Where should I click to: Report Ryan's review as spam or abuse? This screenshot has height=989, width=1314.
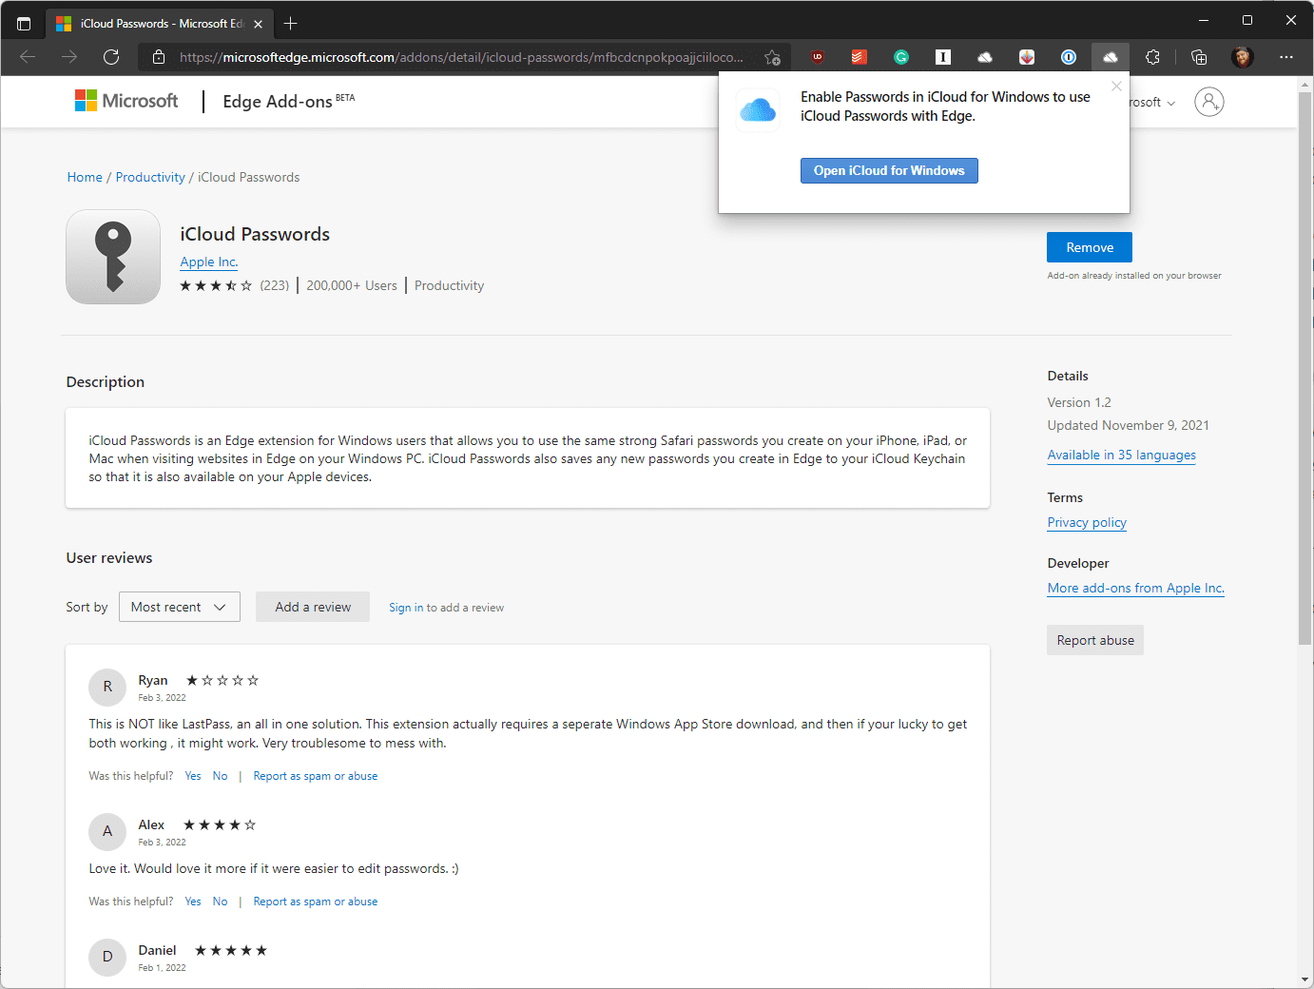[316, 776]
